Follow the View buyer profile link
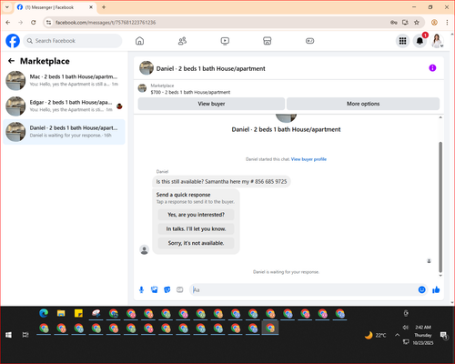This screenshot has height=364, width=455. 308,159
